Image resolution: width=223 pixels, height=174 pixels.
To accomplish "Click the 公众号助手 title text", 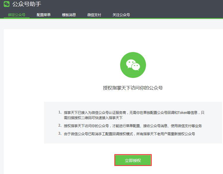I will 27,4.
